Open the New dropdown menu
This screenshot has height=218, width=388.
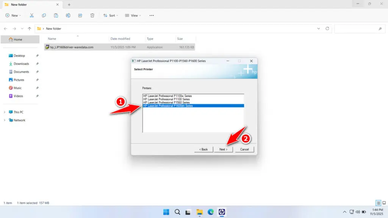(x=13, y=15)
